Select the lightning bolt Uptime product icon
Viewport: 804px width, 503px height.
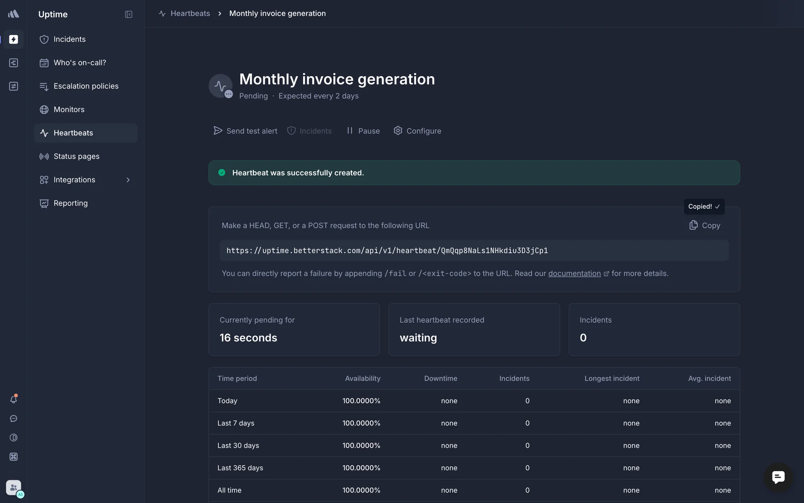click(13, 39)
